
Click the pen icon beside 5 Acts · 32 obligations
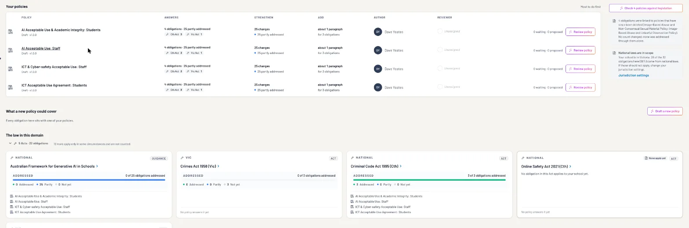(x=15, y=143)
